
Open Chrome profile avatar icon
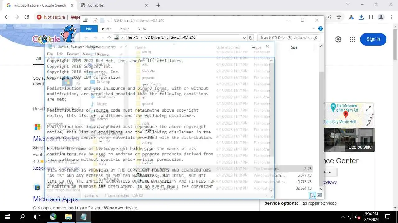[381, 17]
